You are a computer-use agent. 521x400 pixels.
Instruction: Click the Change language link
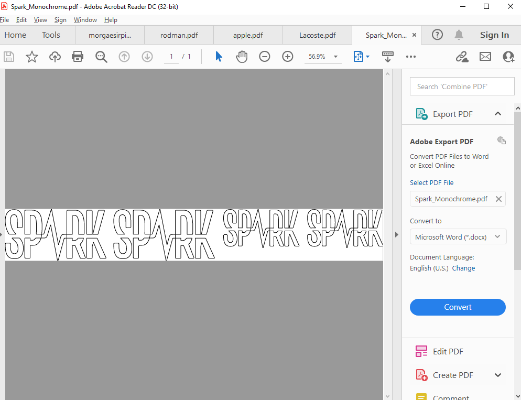pos(463,268)
